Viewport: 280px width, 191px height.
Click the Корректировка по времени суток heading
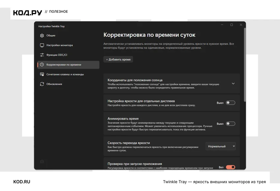(x=150, y=35)
